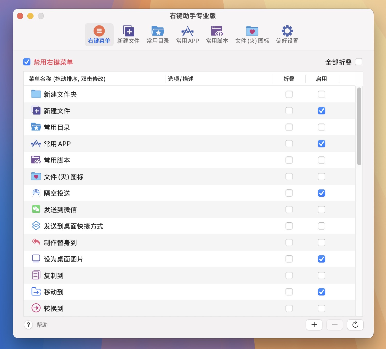Disable 启用 for 新建文件
The height and width of the screenshot is (349, 386).
click(321, 111)
